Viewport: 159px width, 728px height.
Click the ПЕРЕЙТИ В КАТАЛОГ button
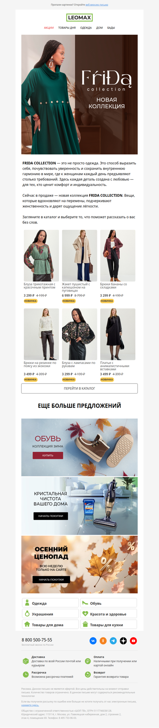79,388
